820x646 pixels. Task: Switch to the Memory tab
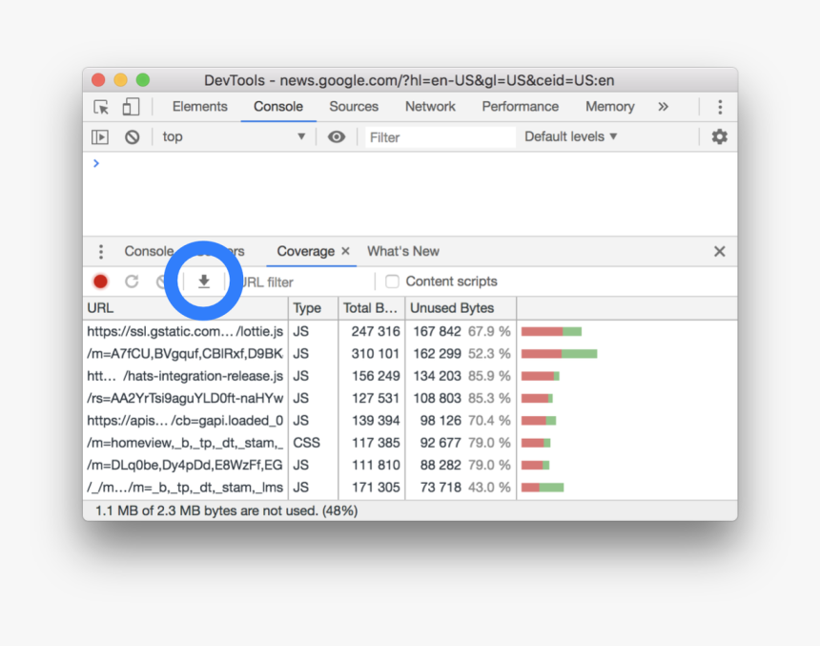click(610, 106)
